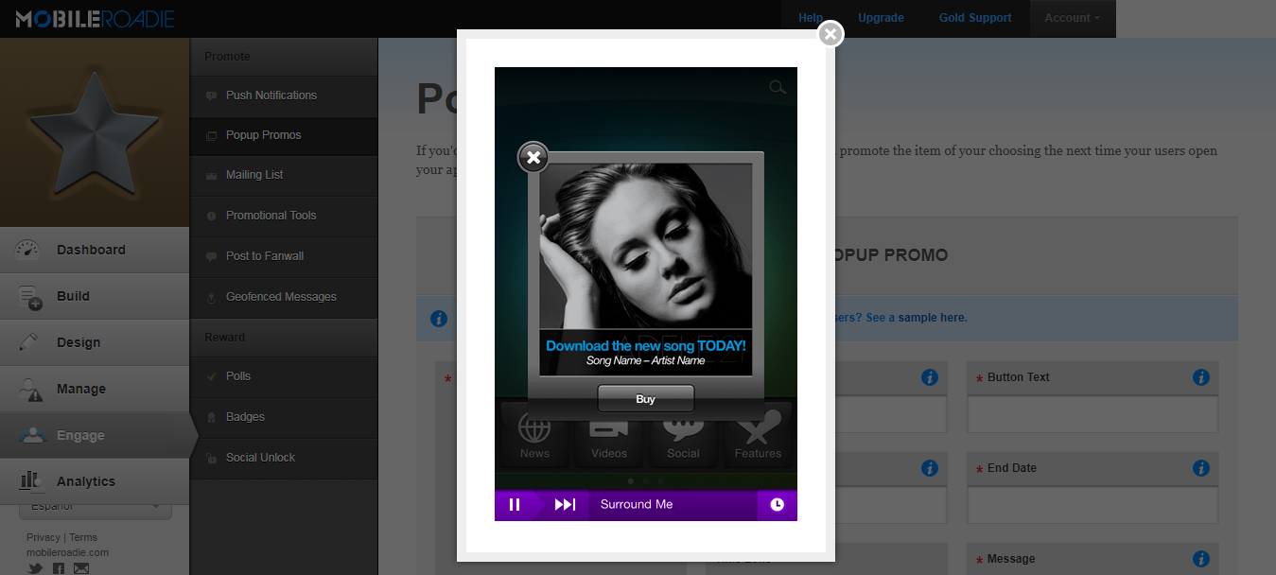Open Post to Fanwall
1276x575 pixels.
pos(284,256)
